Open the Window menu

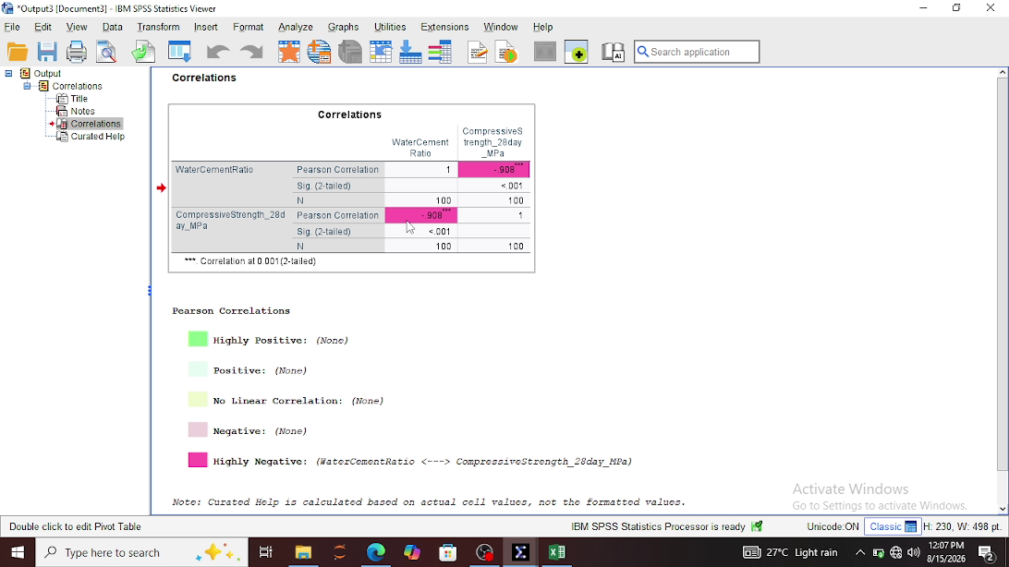click(x=501, y=27)
